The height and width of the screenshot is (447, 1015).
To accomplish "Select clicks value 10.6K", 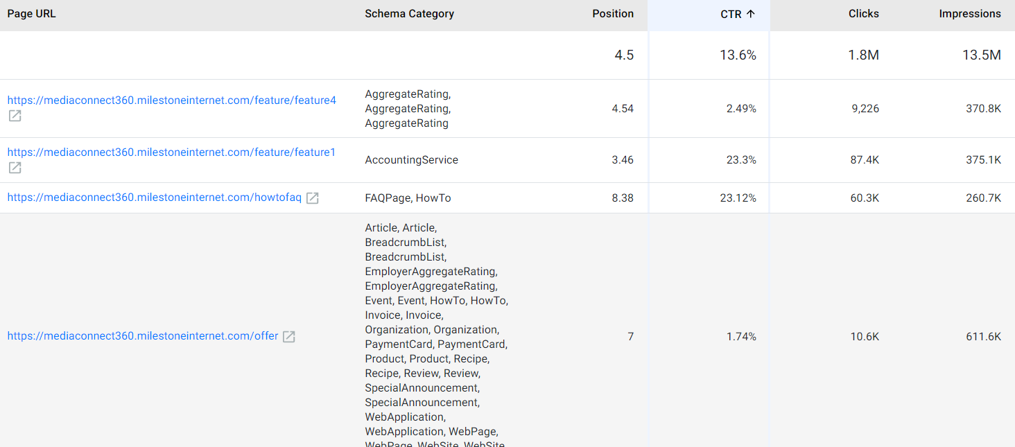I will point(865,337).
